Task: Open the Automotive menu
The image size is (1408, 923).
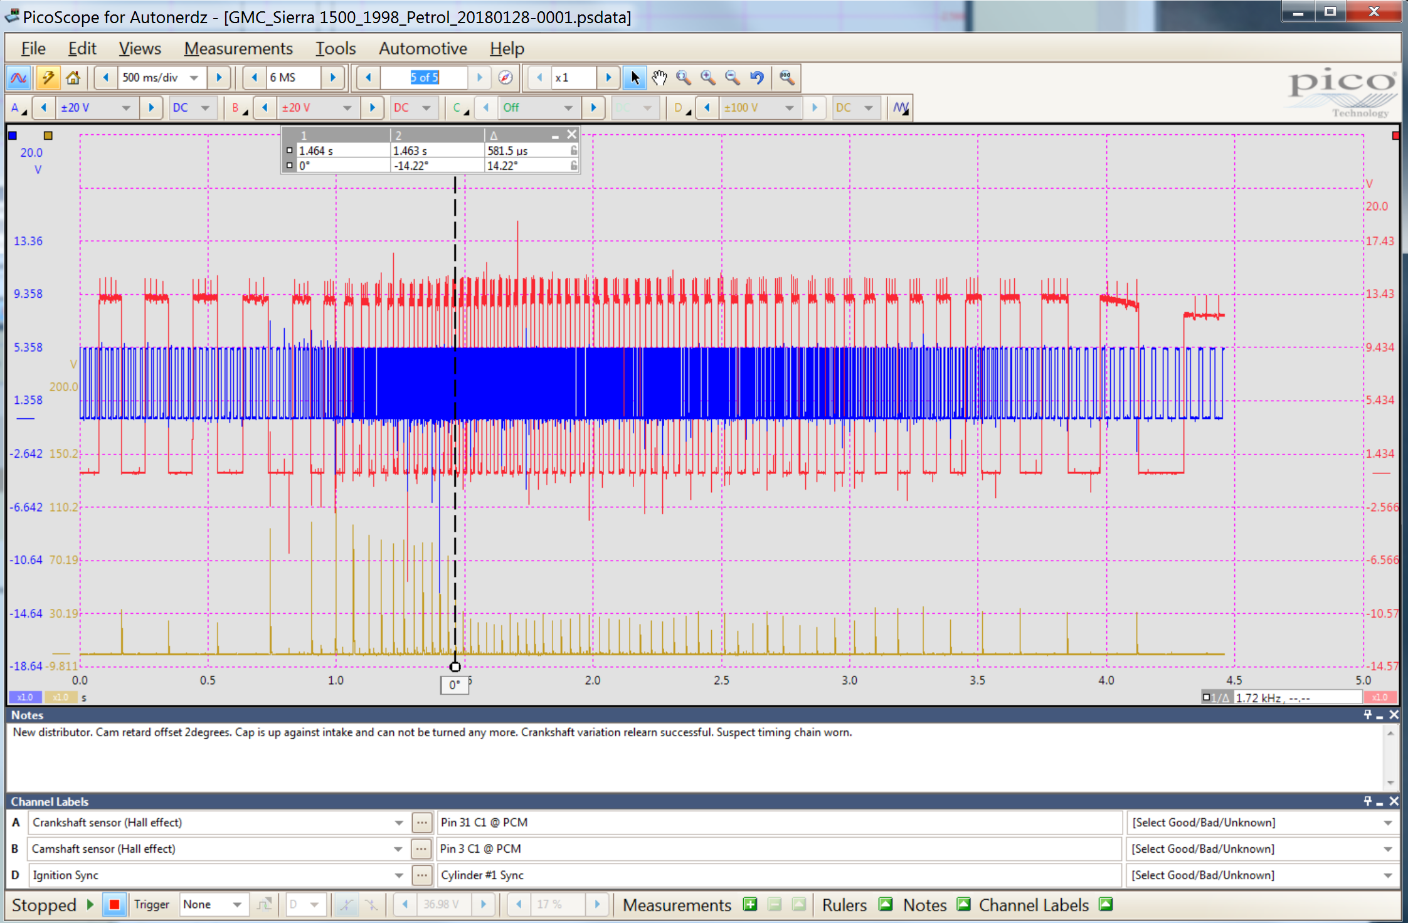Action: pos(423,48)
